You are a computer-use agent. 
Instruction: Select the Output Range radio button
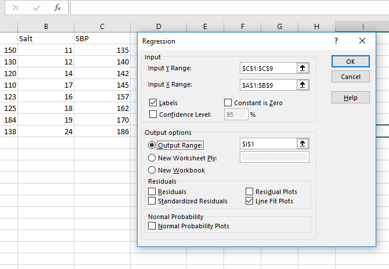pyautogui.click(x=152, y=145)
